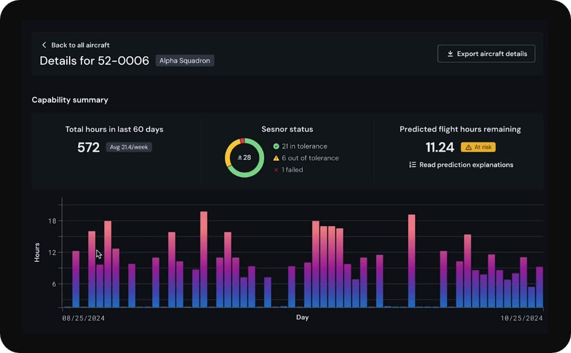Click green checkmark icon for in tolerance
Image resolution: width=571 pixels, height=353 pixels.
tap(276, 146)
